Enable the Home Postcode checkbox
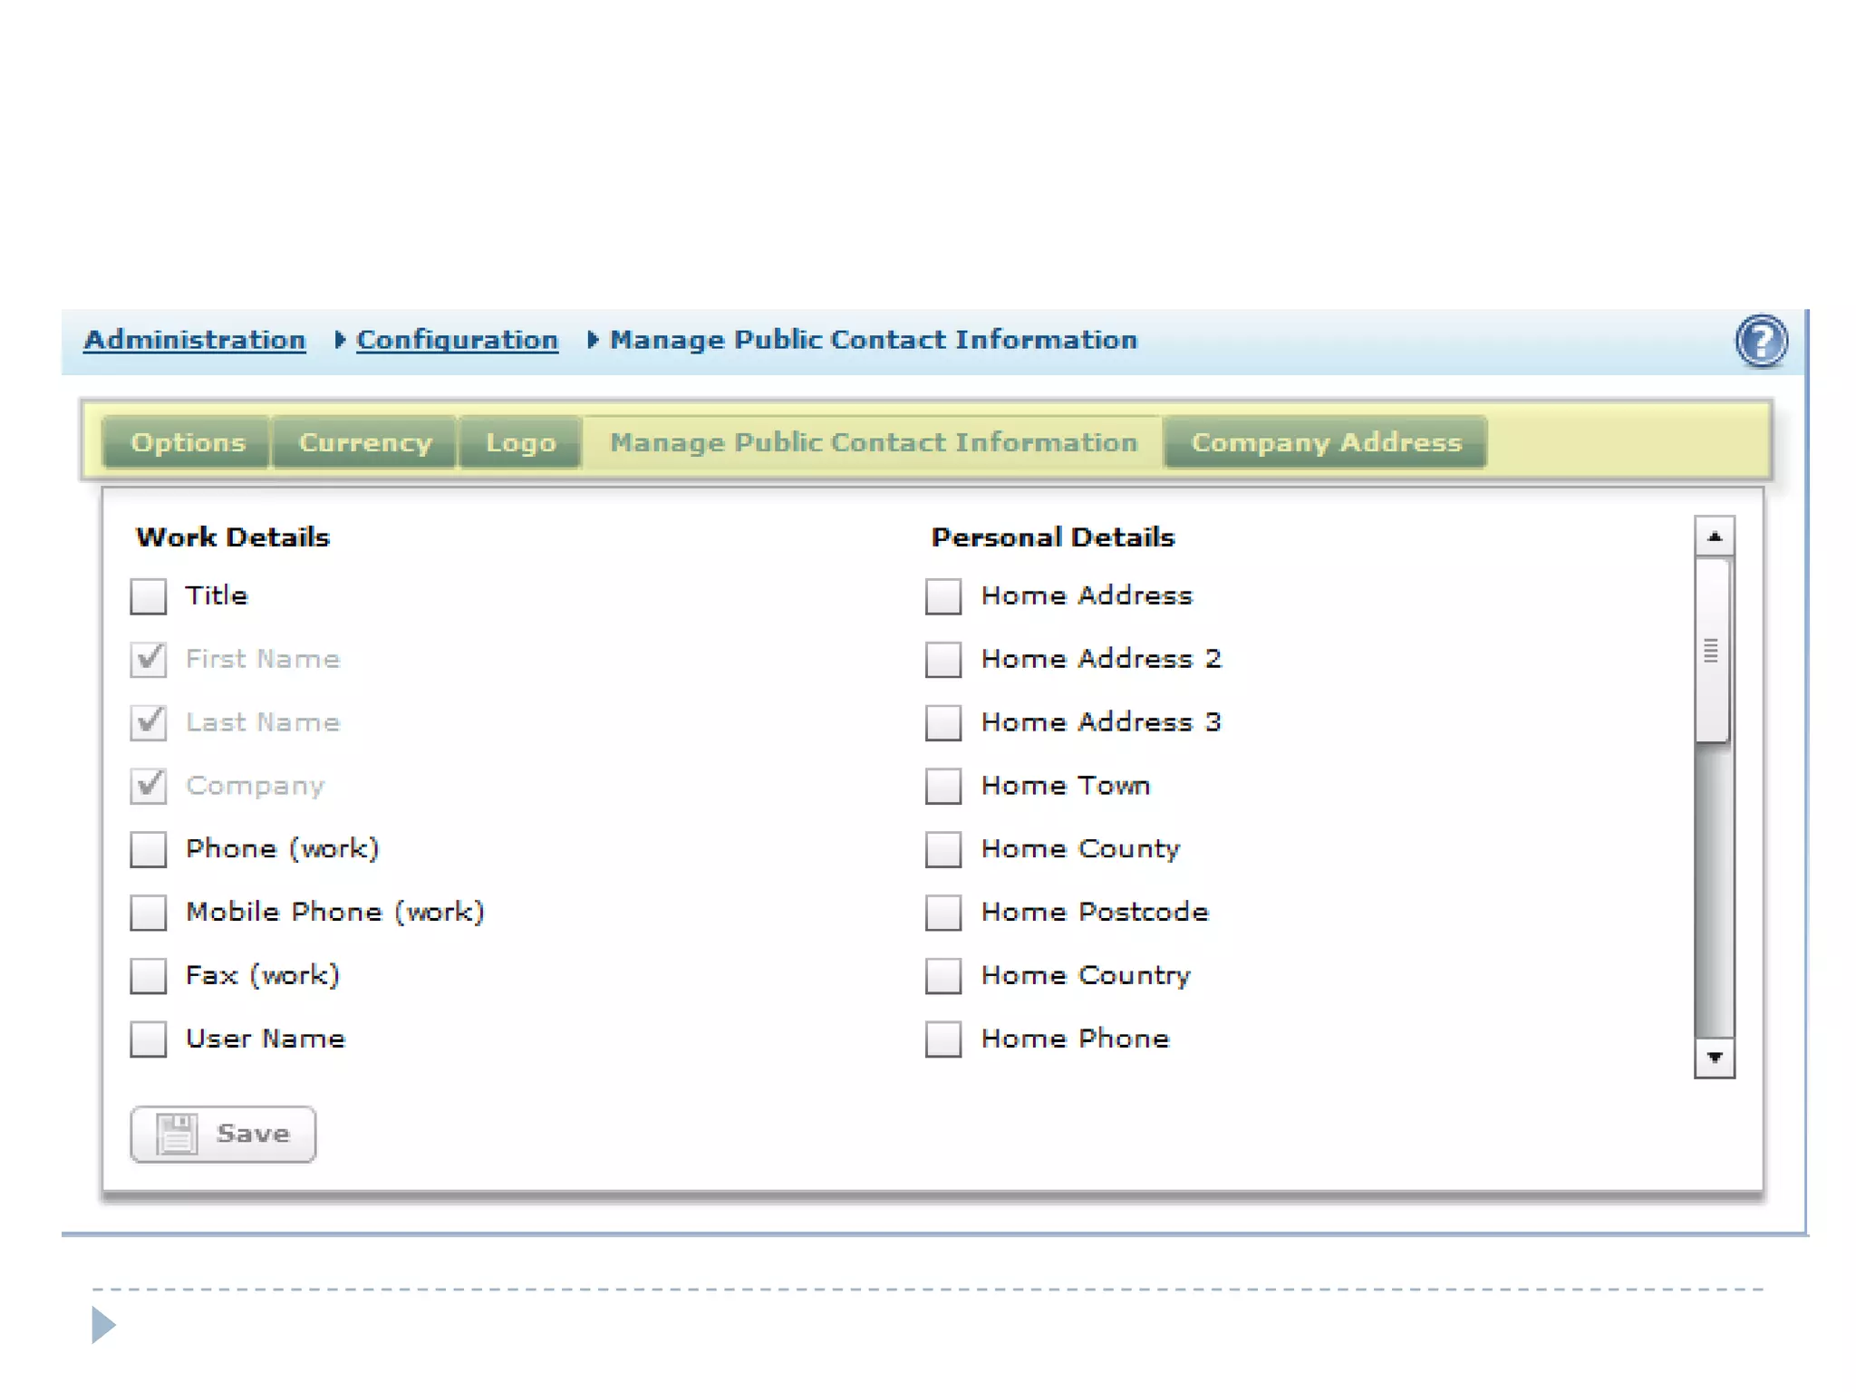 pos(943,913)
